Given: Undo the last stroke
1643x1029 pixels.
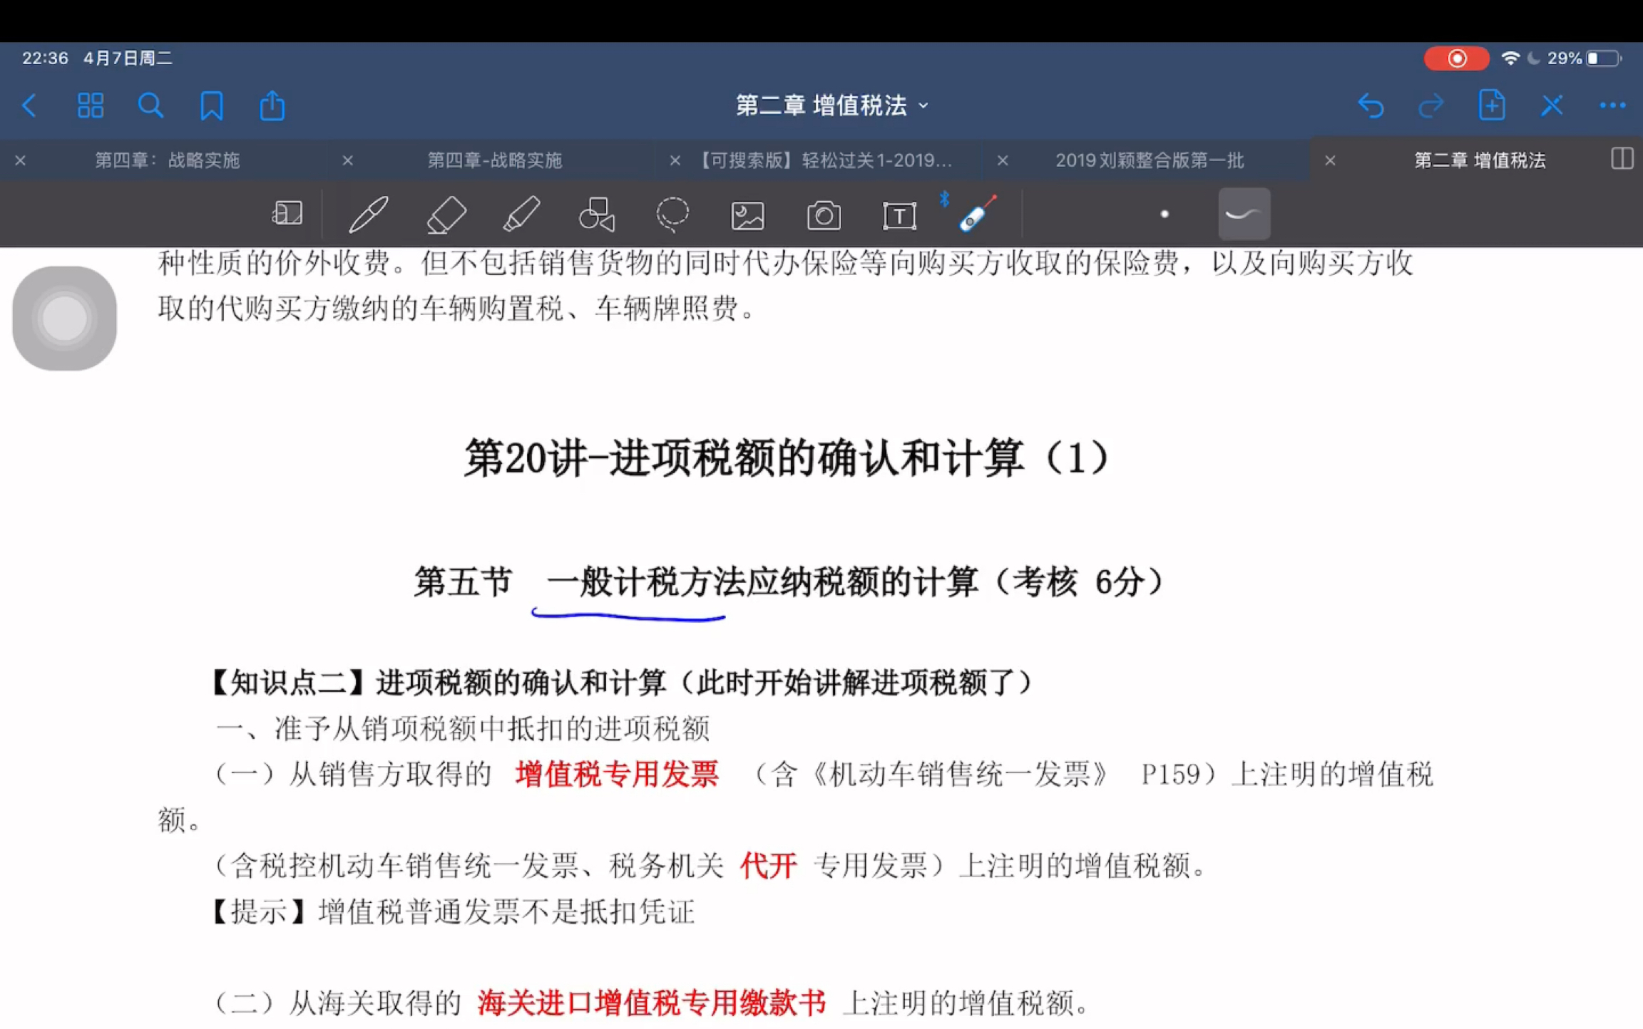Looking at the screenshot, I should pyautogui.click(x=1371, y=106).
